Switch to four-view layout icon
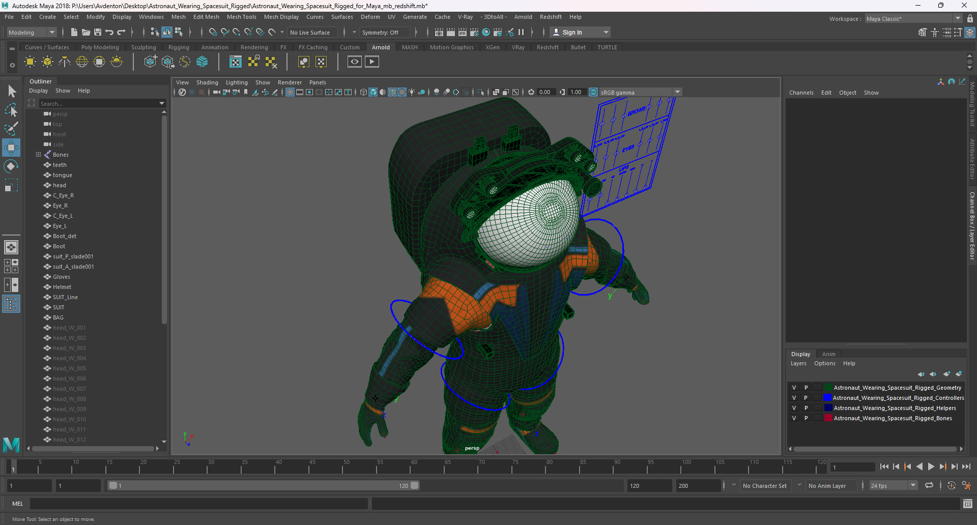Viewport: 977px width, 525px height. 11,266
